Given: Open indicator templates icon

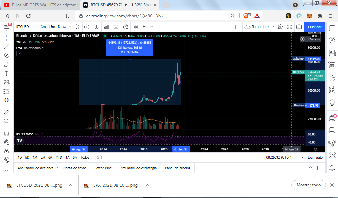Looking at the screenshot, I should (x=116, y=27).
